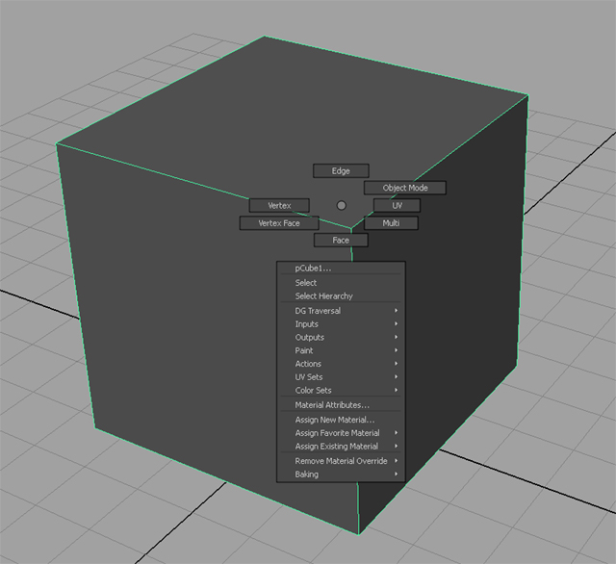
Task: Open Assign Favorite Material submenu
Action: click(341, 433)
